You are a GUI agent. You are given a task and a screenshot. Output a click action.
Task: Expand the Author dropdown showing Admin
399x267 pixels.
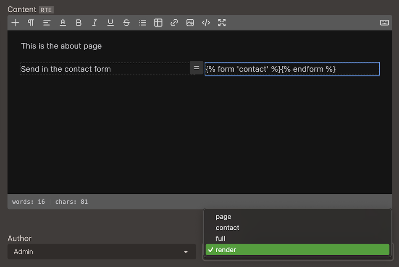tap(102, 252)
